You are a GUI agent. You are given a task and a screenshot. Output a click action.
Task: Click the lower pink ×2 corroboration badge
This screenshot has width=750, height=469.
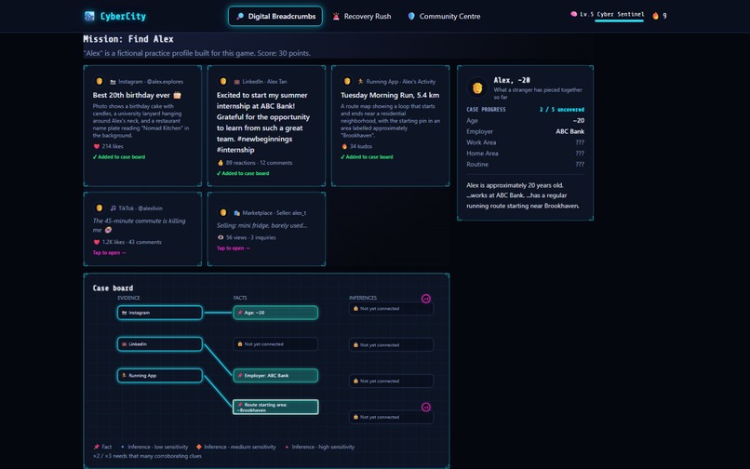[426, 408]
